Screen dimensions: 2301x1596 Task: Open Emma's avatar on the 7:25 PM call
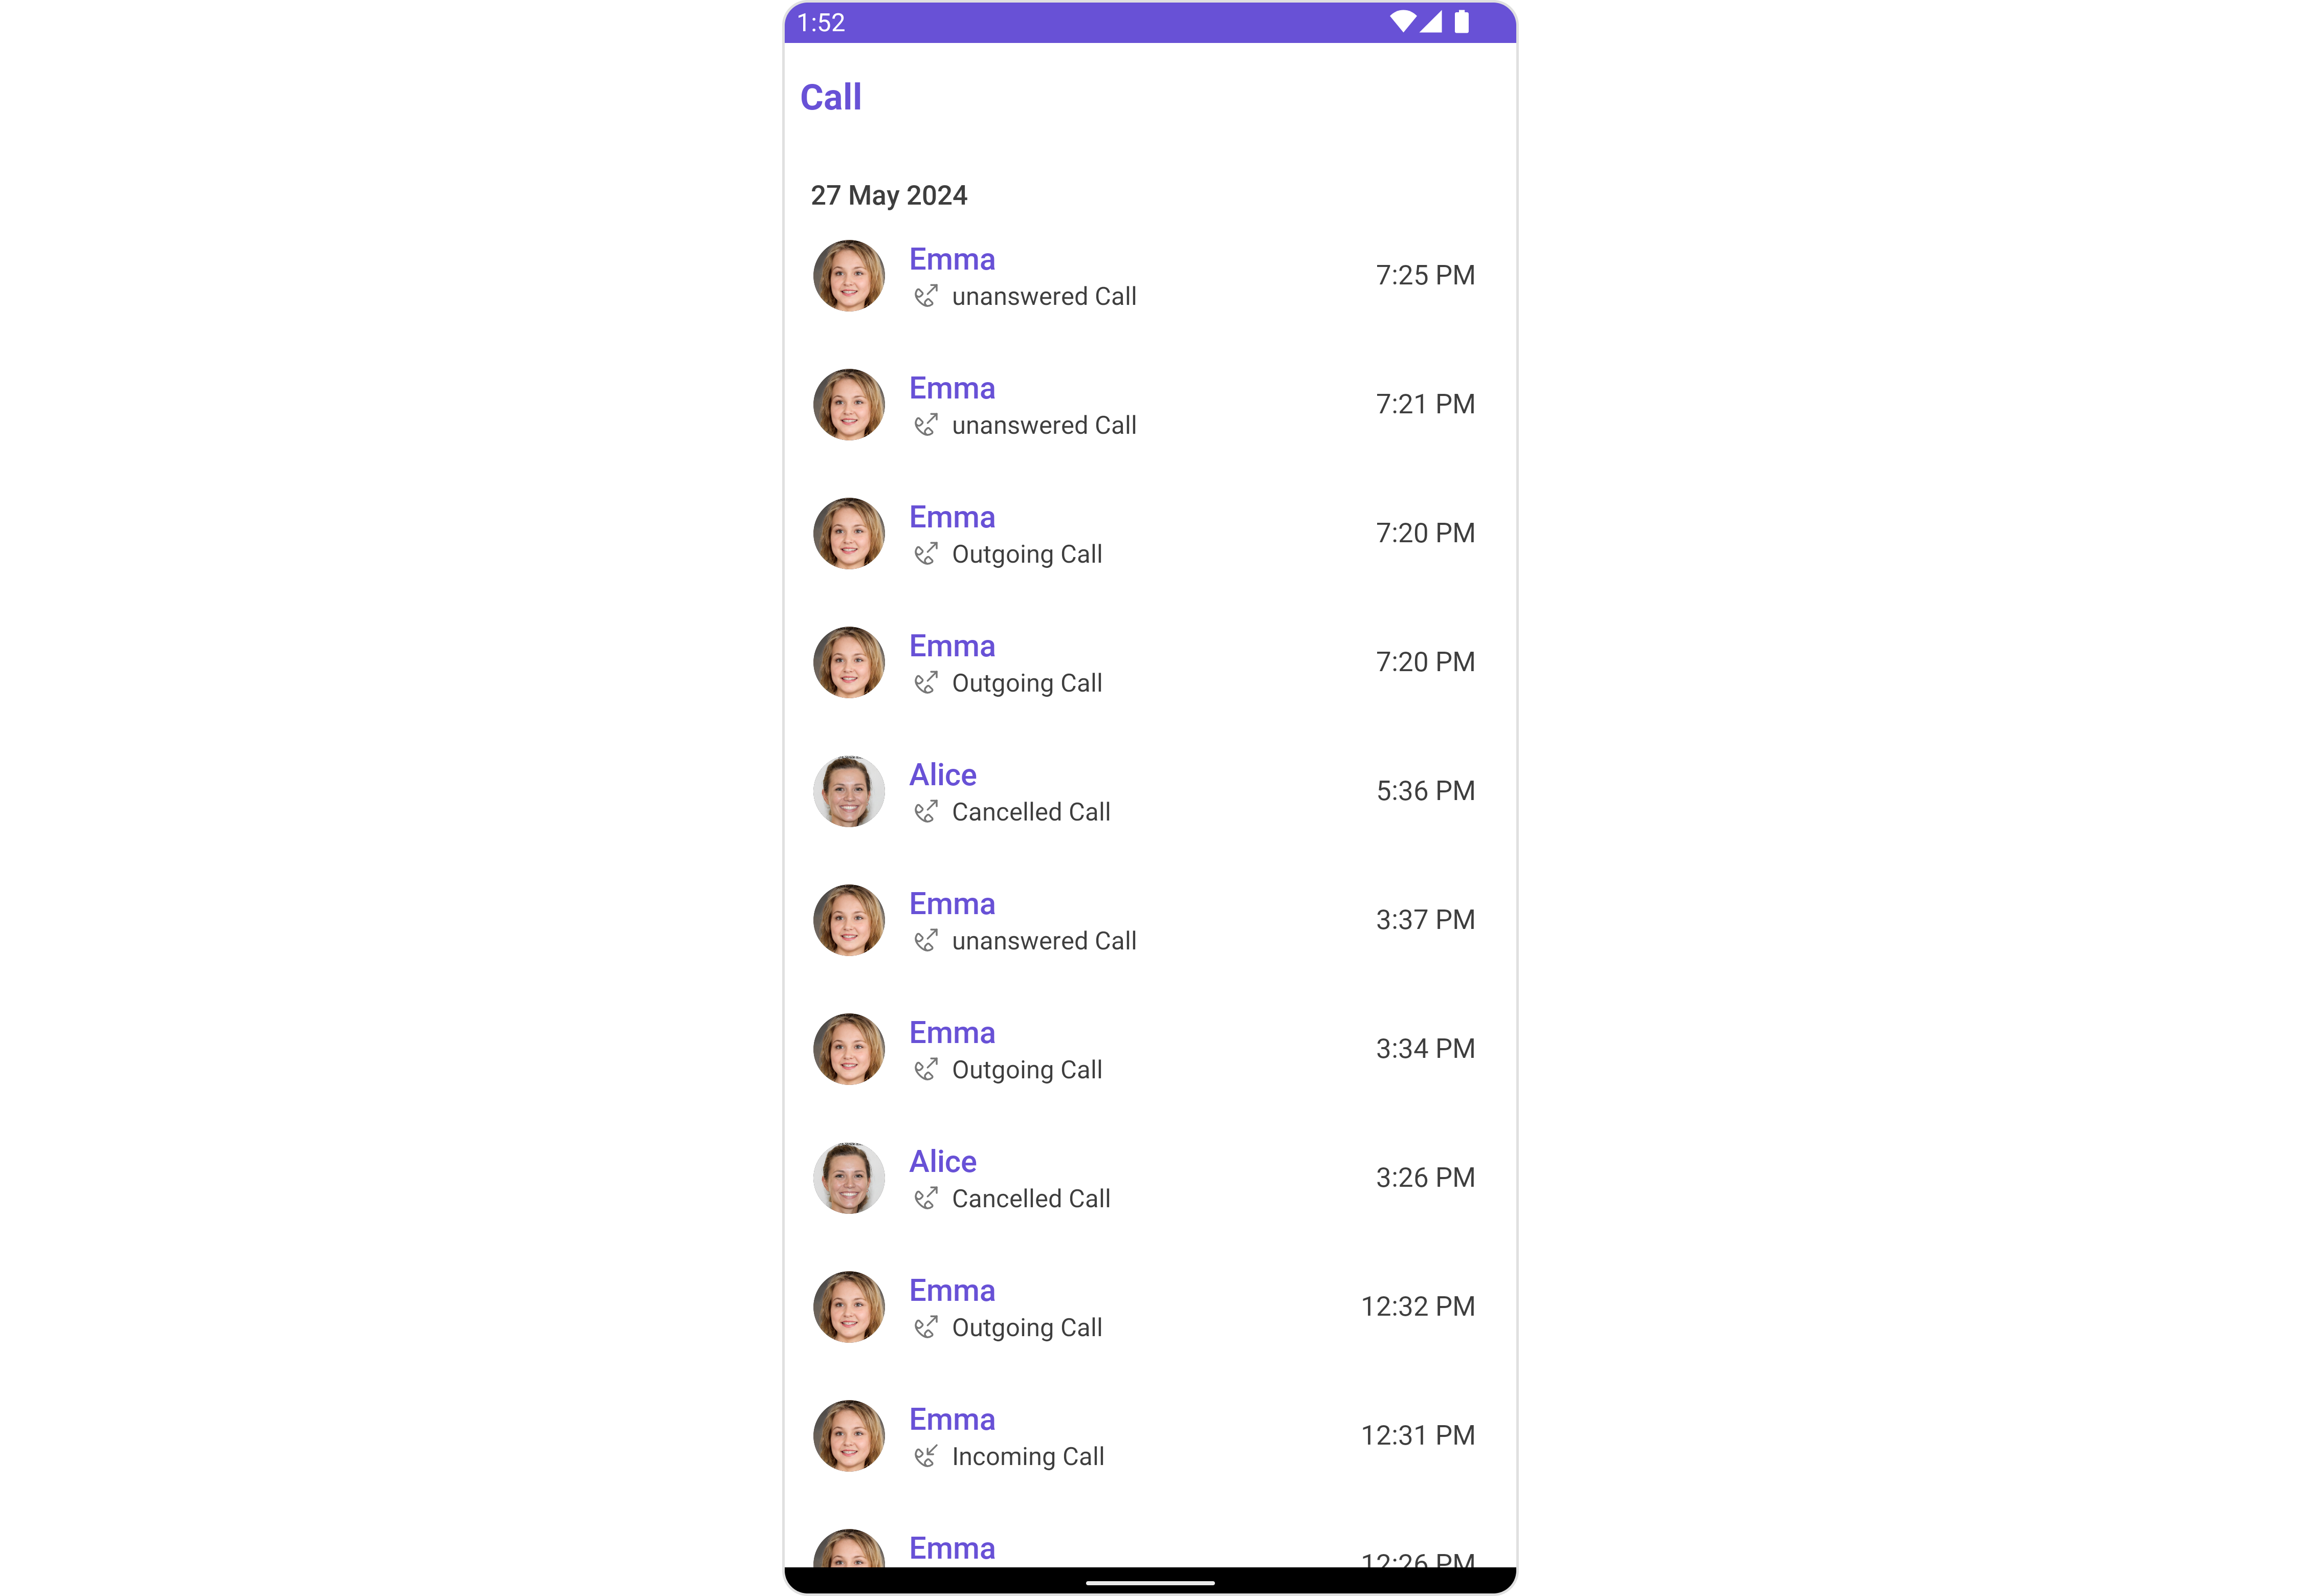849,275
